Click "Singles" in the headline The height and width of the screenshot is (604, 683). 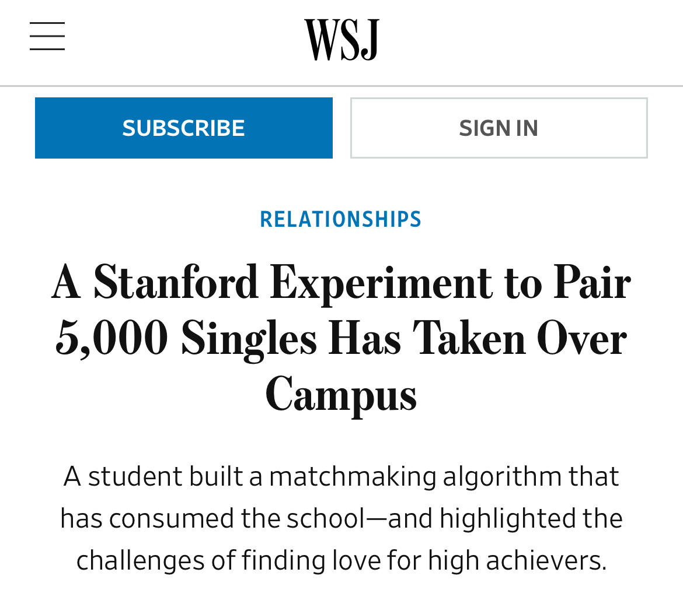pos(249,339)
